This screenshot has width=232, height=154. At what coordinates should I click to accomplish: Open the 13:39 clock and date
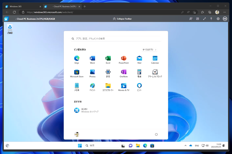(x=216, y=145)
